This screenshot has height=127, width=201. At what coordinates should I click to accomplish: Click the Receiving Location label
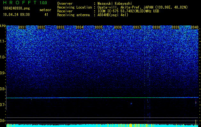[74, 7]
